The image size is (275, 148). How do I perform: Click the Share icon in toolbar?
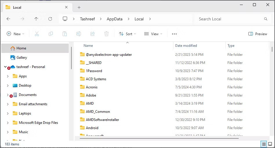(x=93, y=34)
